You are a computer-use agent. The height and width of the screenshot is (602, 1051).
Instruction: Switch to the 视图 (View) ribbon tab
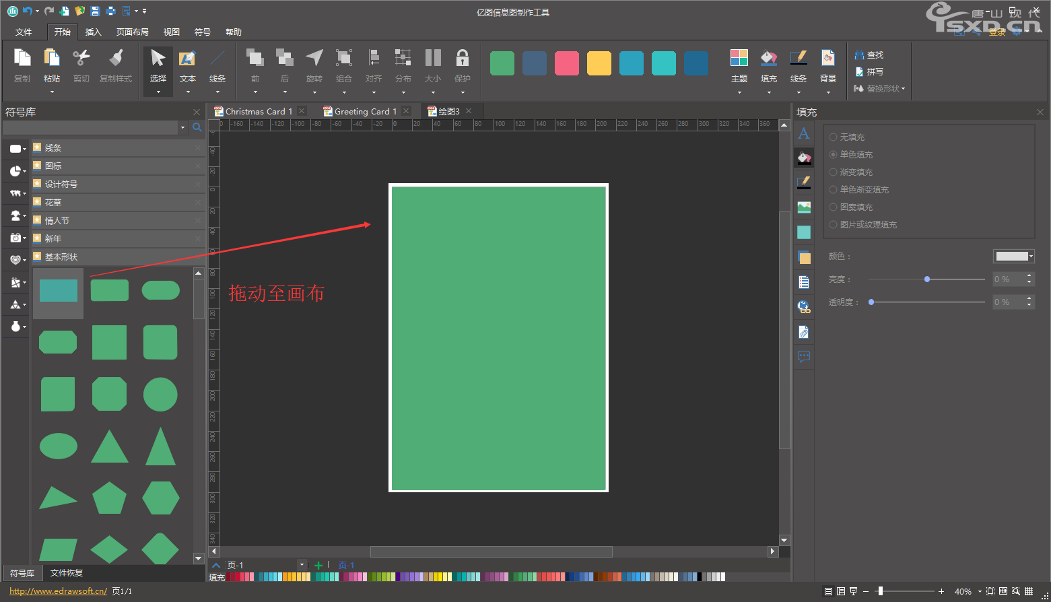171,32
